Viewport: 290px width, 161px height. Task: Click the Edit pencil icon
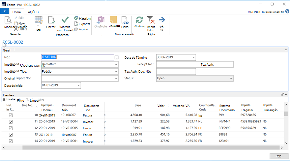[x=16, y=18]
